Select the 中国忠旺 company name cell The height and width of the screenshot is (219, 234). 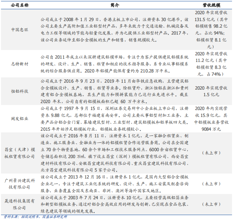pos(19,30)
